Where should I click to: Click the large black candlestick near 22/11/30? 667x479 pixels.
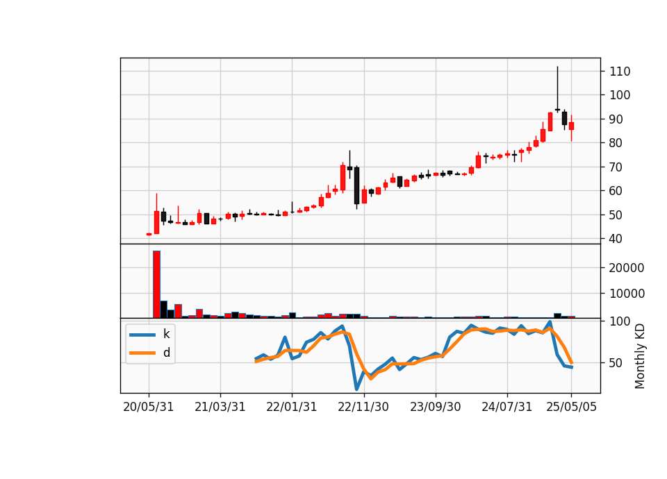[356, 186]
